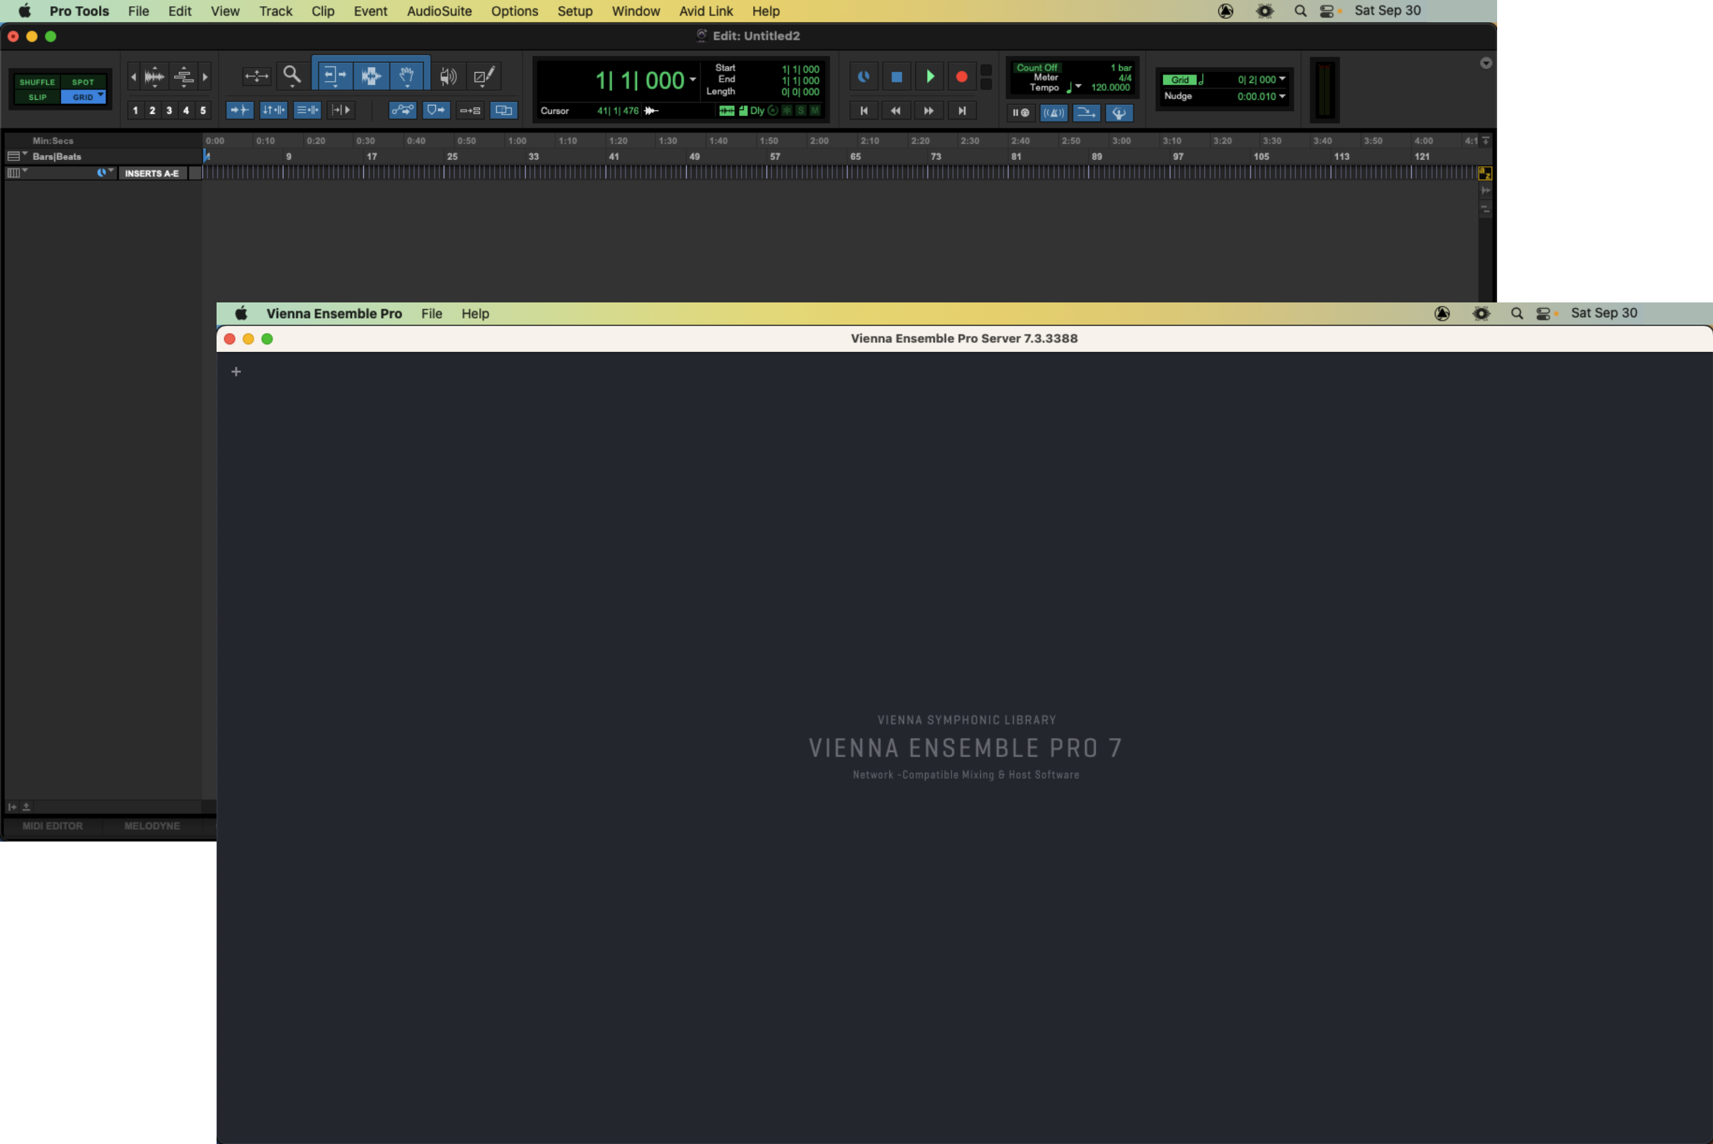Open the AudioSuite menu
Image resolution: width=1713 pixels, height=1144 pixels.
coord(439,11)
